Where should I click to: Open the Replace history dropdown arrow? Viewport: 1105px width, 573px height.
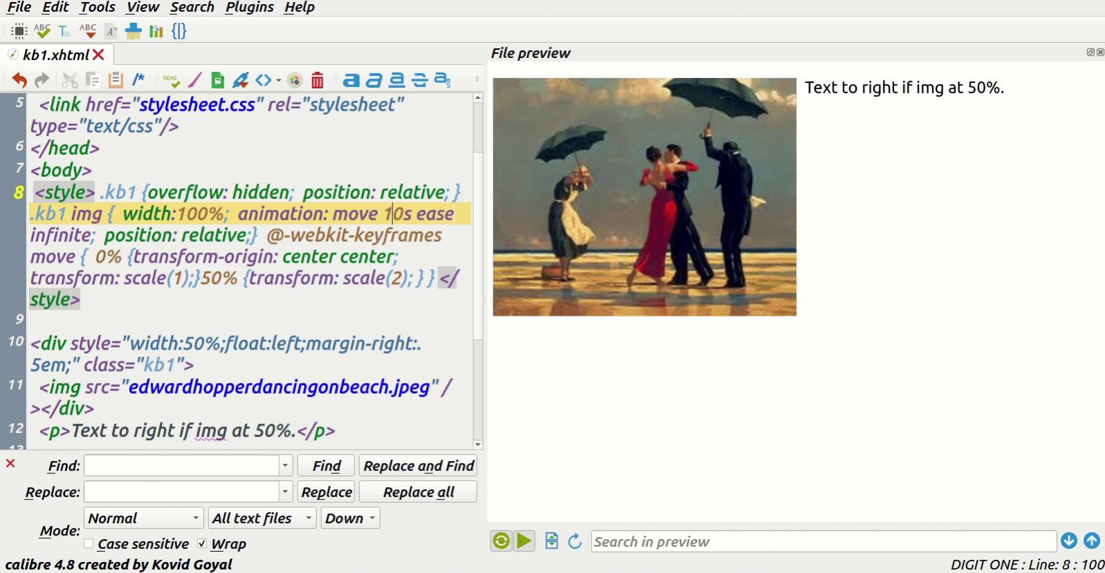(285, 492)
